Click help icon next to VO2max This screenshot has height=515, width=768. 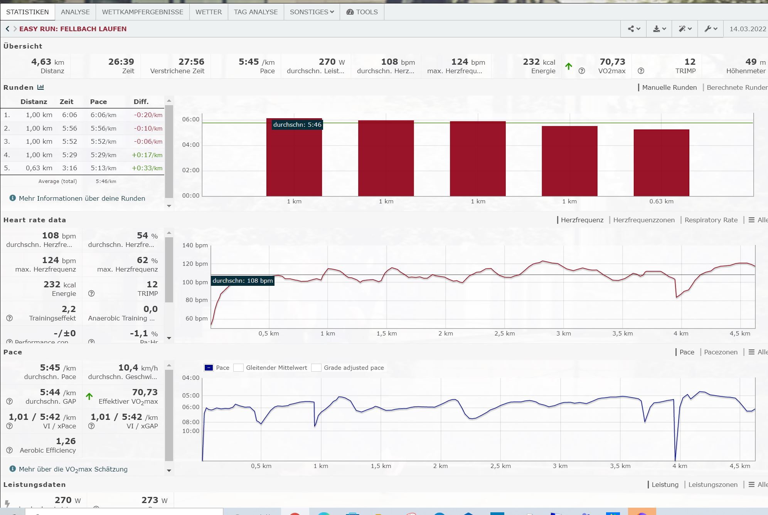click(x=582, y=71)
